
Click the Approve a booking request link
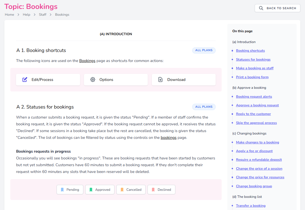(x=257, y=105)
